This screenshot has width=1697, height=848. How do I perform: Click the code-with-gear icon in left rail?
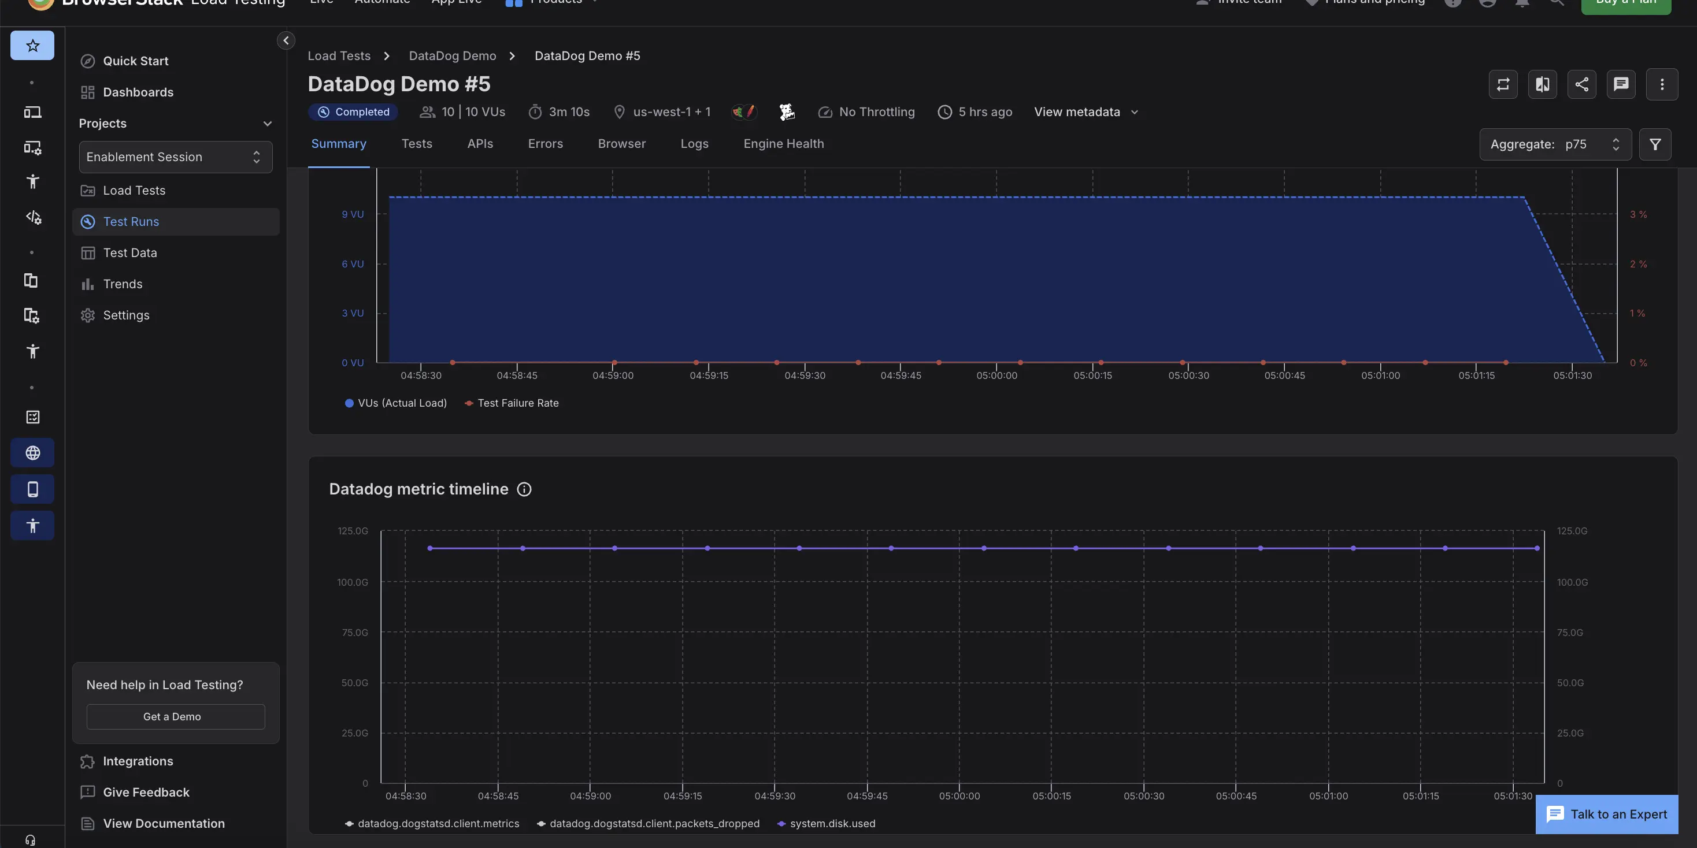coord(32,217)
